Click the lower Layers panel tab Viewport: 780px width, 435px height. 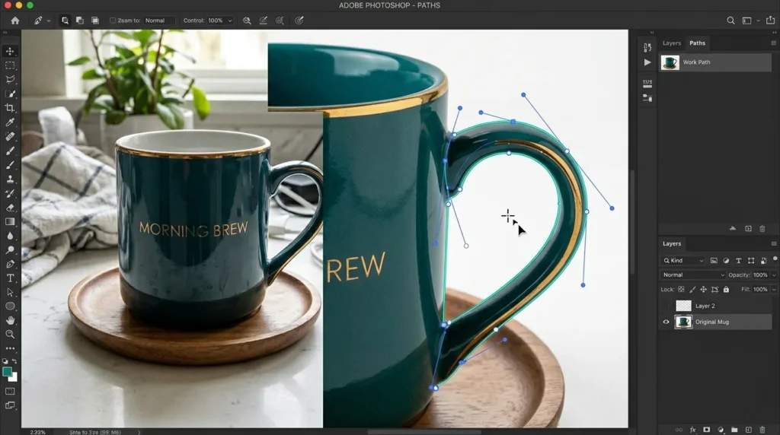(x=672, y=244)
